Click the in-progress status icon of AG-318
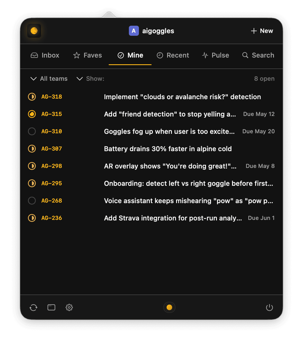 tap(32, 97)
